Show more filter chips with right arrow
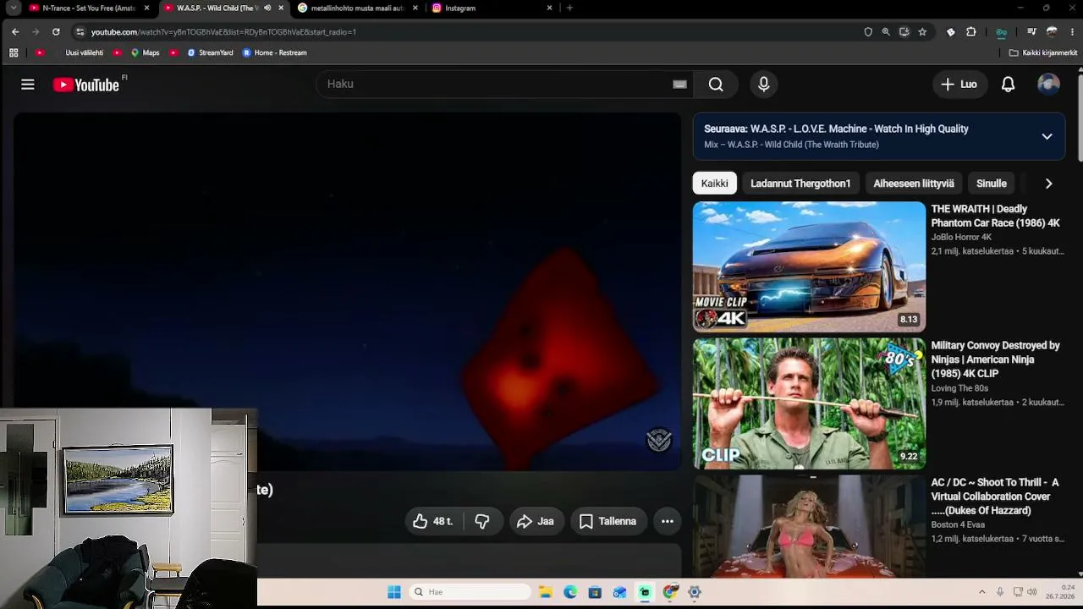The image size is (1083, 609). [x=1048, y=184]
